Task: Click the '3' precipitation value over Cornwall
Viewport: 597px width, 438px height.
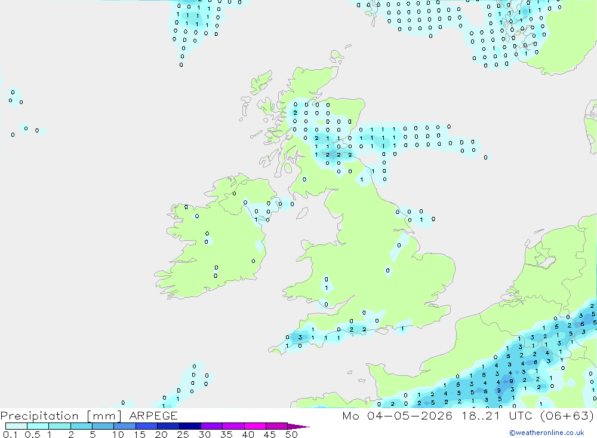Action: [300, 337]
